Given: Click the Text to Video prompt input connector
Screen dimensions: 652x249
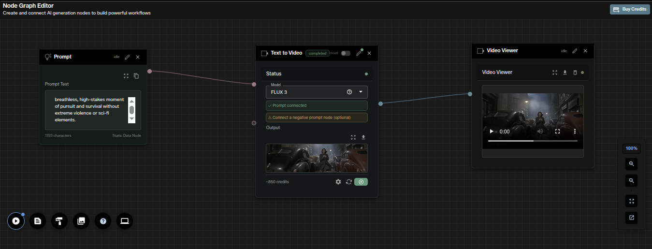Looking at the screenshot, I should (254, 84).
